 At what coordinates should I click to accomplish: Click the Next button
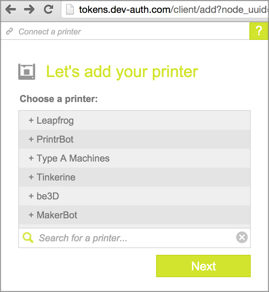(203, 266)
